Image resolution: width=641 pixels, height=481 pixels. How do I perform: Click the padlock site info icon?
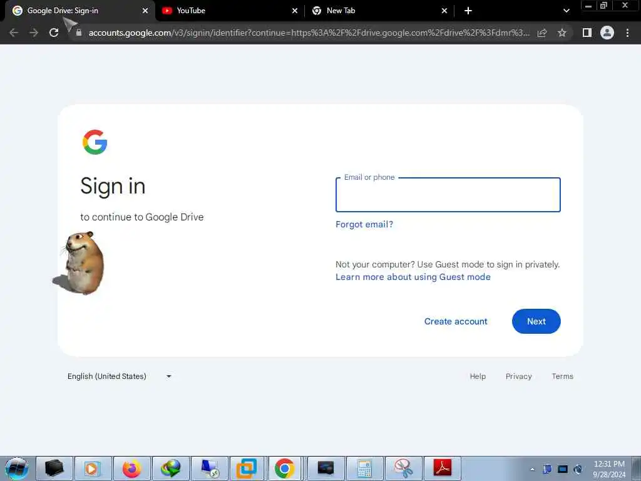[x=79, y=33]
